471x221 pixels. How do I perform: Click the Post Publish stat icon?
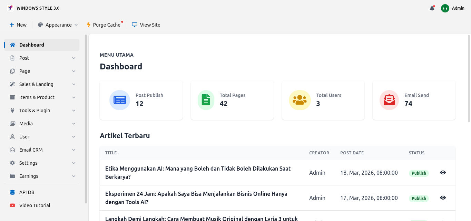click(120, 100)
